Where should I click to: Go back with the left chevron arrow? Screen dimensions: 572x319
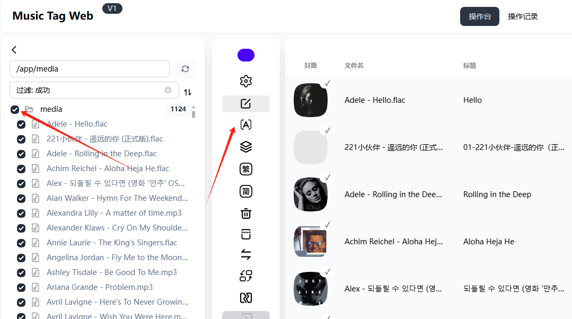coord(14,50)
